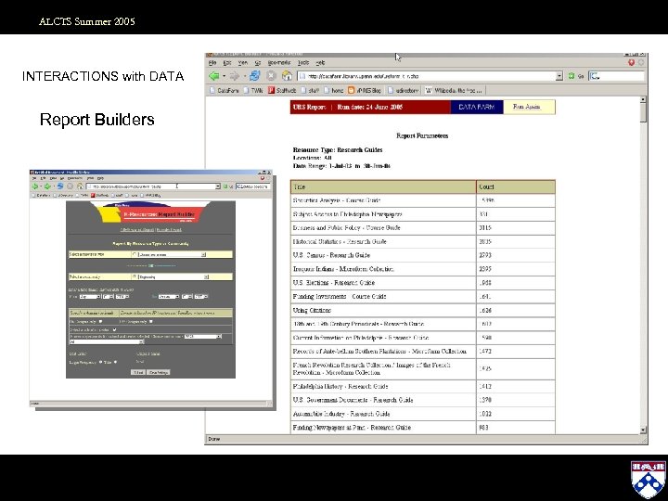The width and height of the screenshot is (668, 501).
Task: Open the community dropdown in Report Builder
Action: tap(173, 276)
